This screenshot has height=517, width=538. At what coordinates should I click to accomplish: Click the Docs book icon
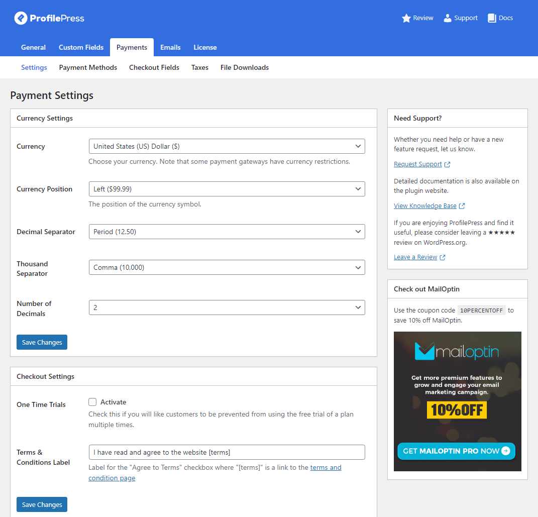point(492,18)
